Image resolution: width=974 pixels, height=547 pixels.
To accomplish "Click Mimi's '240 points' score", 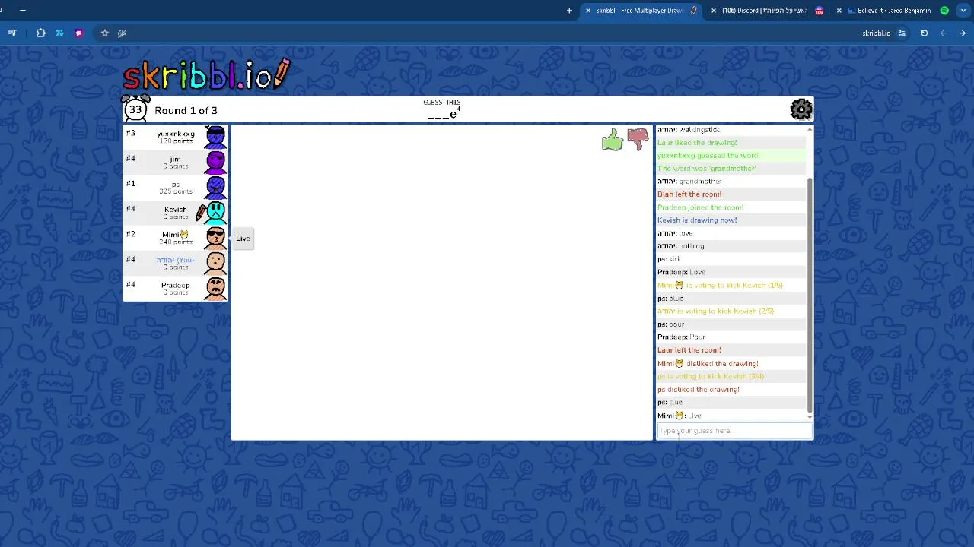I will [x=176, y=242].
